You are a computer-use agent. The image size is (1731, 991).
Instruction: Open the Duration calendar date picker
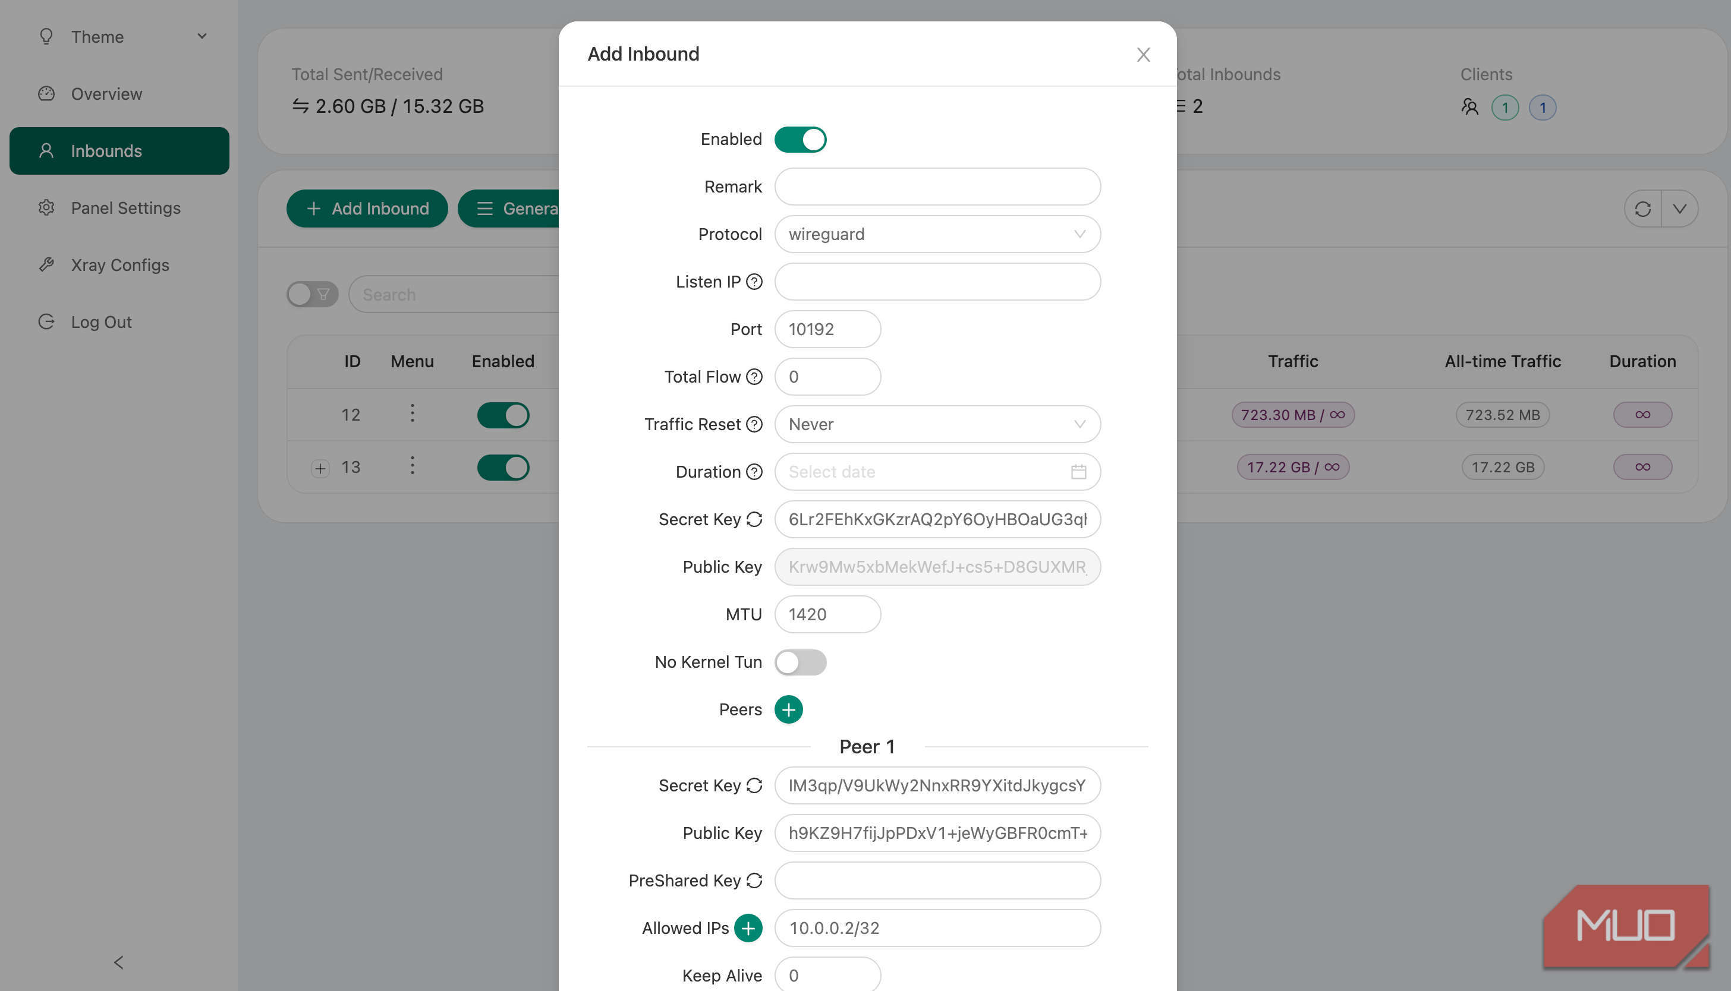click(x=1078, y=471)
